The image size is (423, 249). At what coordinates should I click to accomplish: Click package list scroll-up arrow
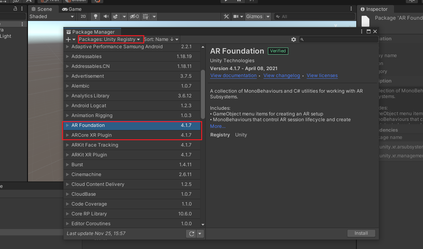pos(203,47)
